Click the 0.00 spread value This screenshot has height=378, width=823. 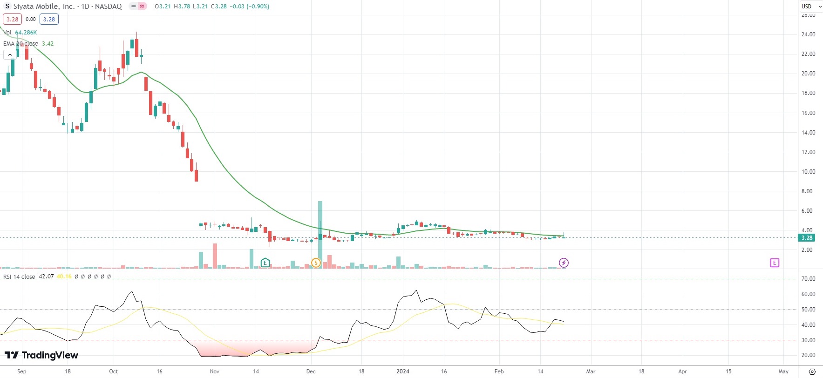(31, 19)
